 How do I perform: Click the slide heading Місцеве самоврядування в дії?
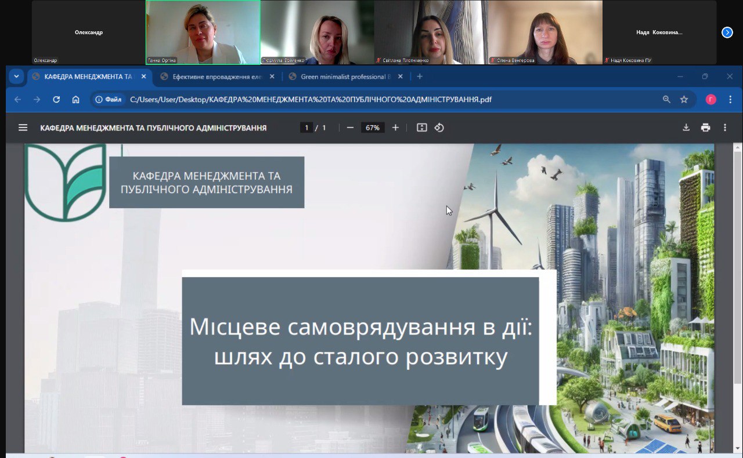tap(360, 342)
